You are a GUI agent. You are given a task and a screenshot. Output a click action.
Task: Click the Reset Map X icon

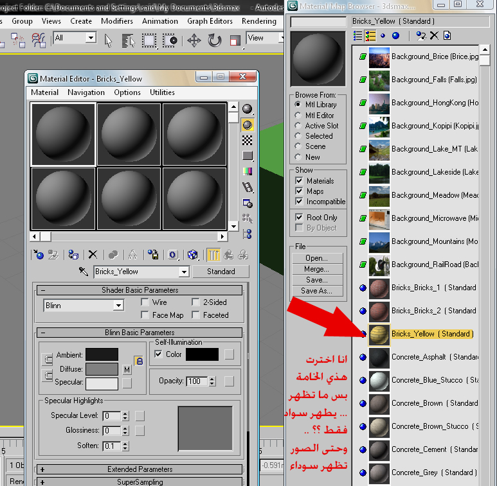(x=93, y=255)
